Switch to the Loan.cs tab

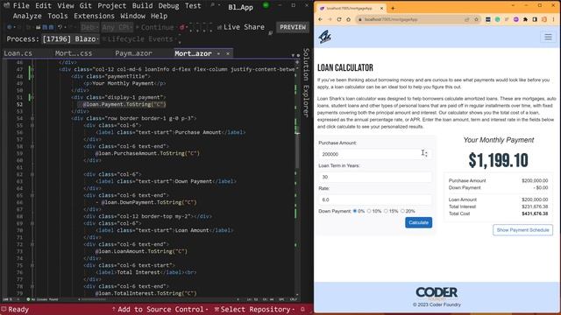(x=18, y=53)
